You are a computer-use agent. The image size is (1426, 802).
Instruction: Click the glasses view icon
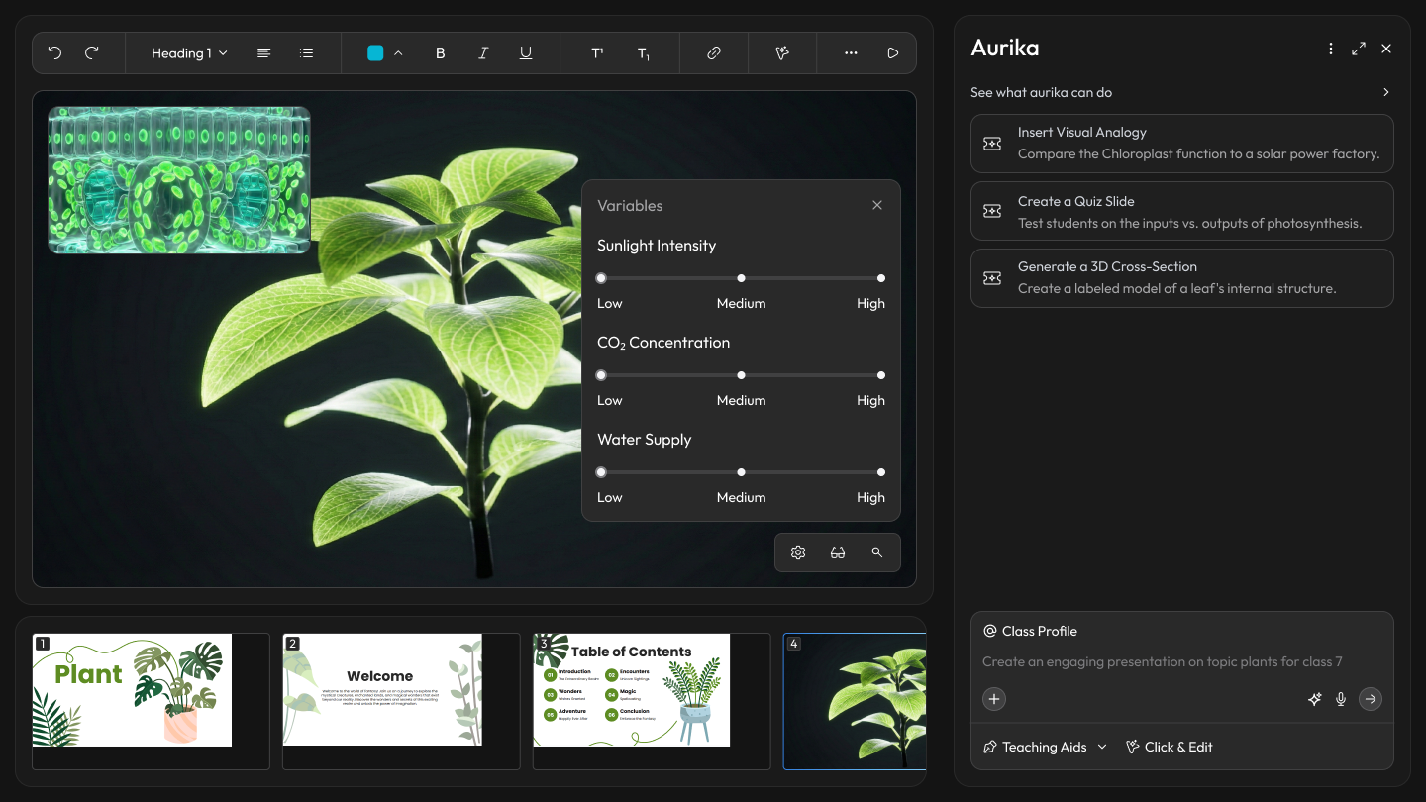tap(838, 552)
